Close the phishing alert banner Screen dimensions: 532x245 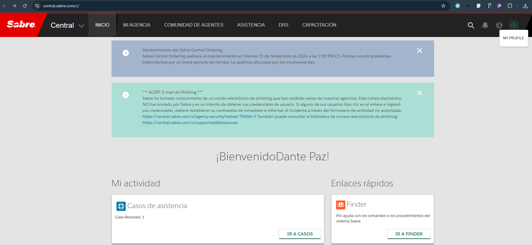[x=419, y=93]
